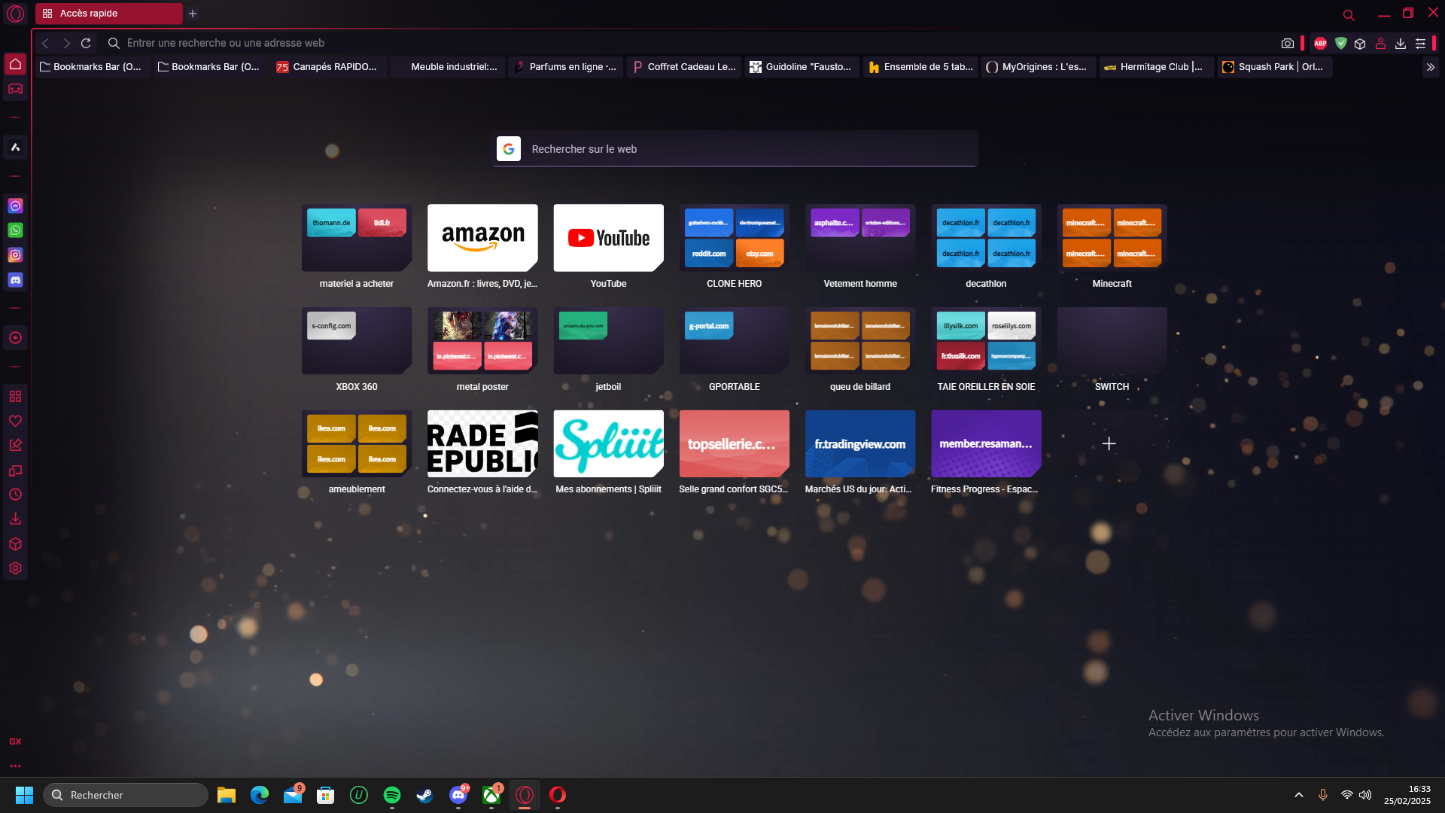Open the Easy Setup icon

1420,44
